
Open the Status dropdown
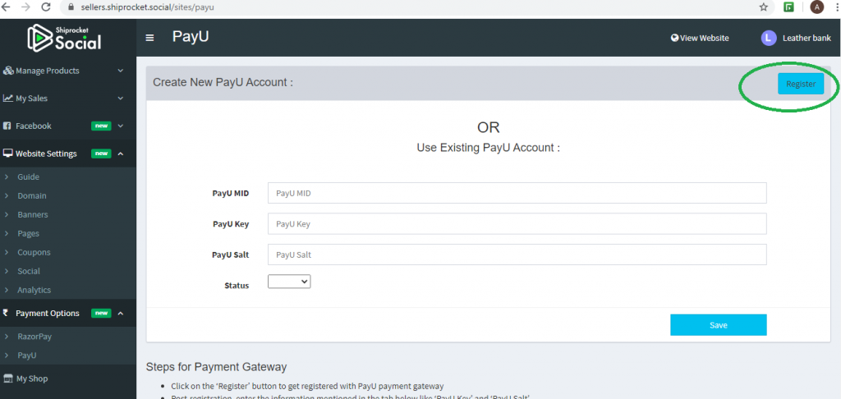(x=289, y=282)
